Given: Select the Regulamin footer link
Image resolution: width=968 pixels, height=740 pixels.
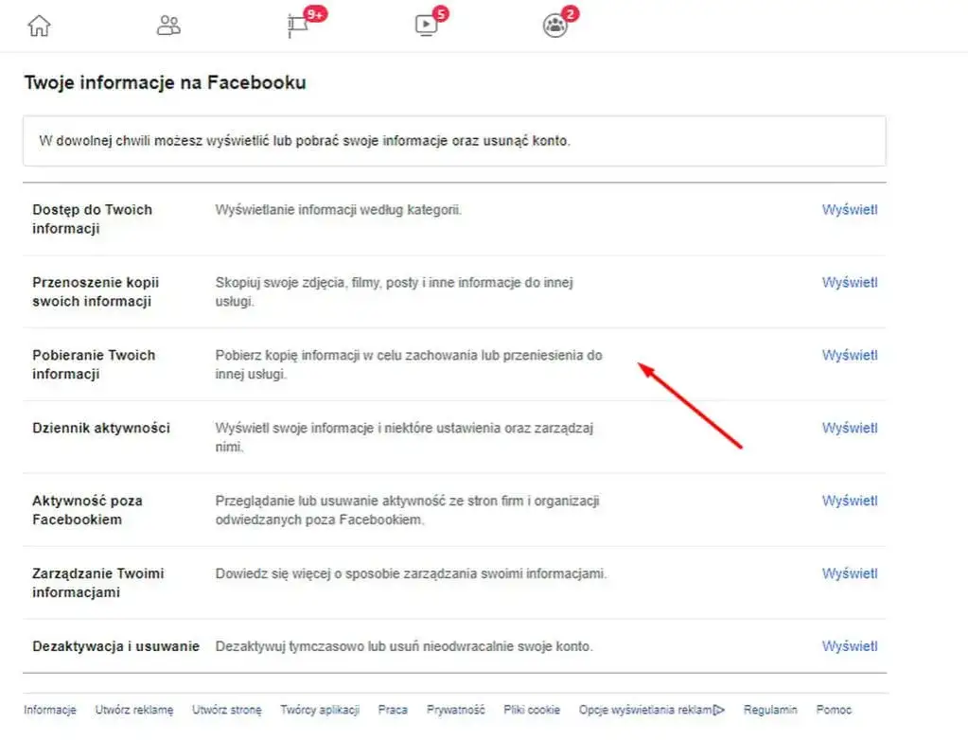Looking at the screenshot, I should [x=770, y=709].
